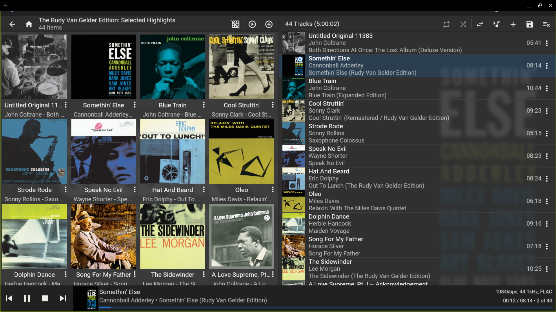Open queue options for Dolphin Dance track
This screenshot has height=312, width=556.
tap(547, 224)
